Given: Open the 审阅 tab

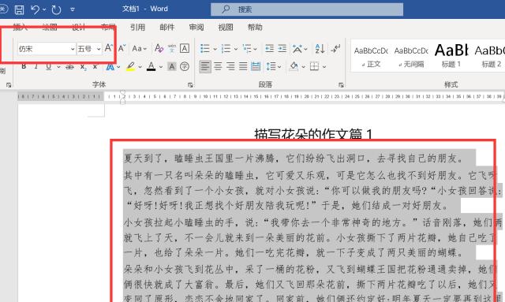Looking at the screenshot, I should point(196,28).
